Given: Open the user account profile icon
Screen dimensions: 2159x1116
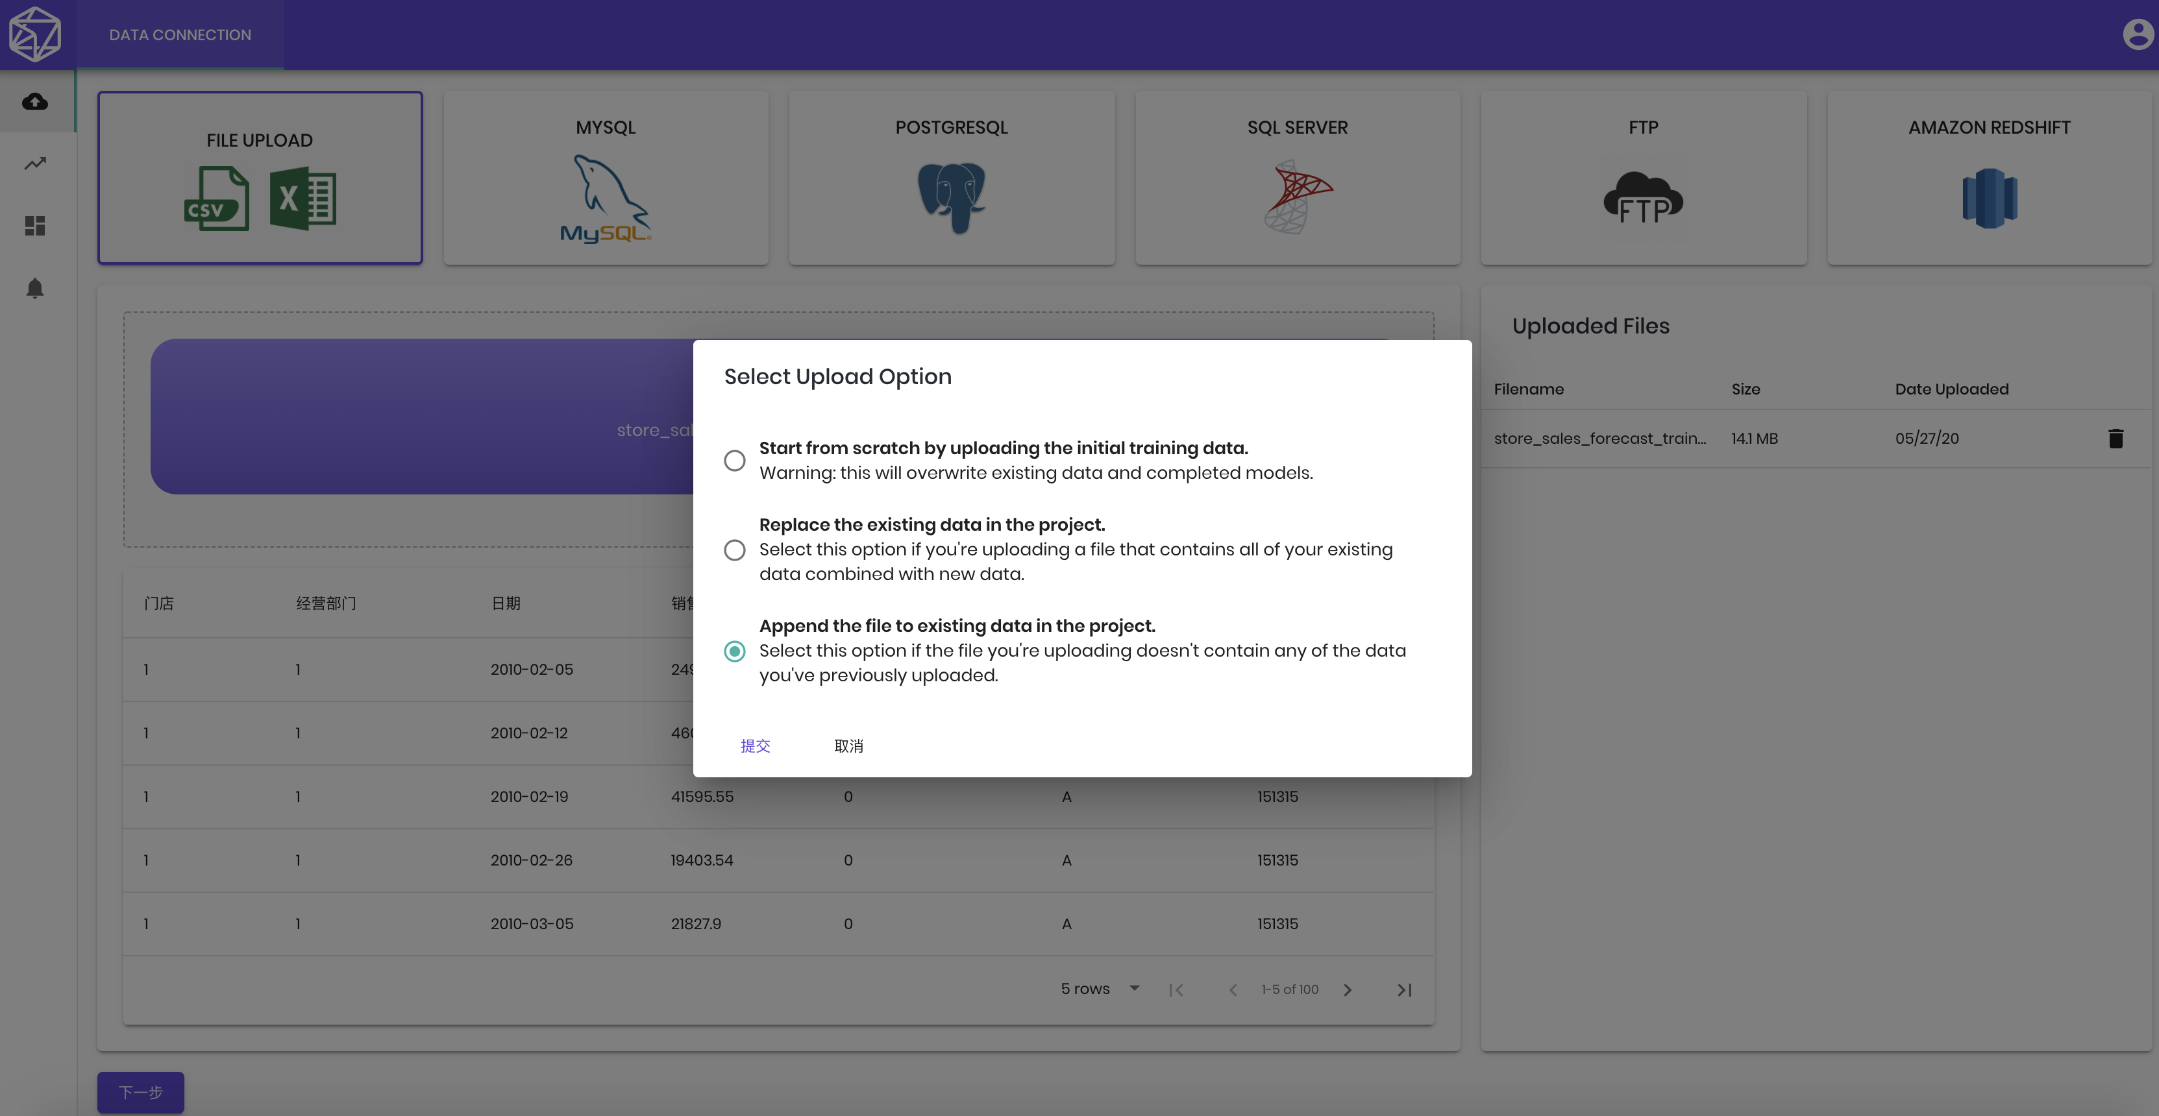Looking at the screenshot, I should pos(2137,34).
